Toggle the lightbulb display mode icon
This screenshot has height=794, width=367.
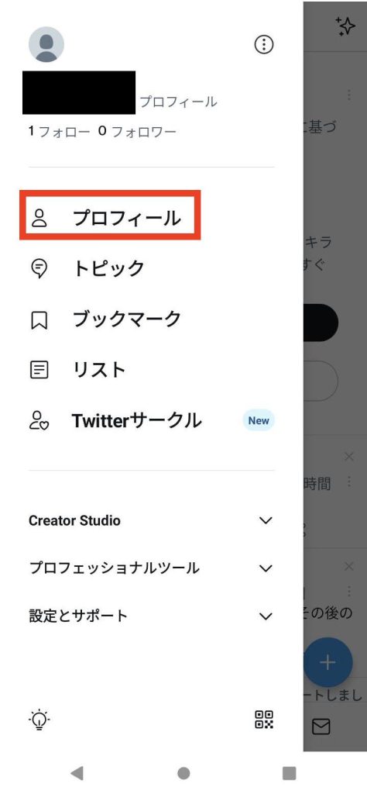pos(39,719)
